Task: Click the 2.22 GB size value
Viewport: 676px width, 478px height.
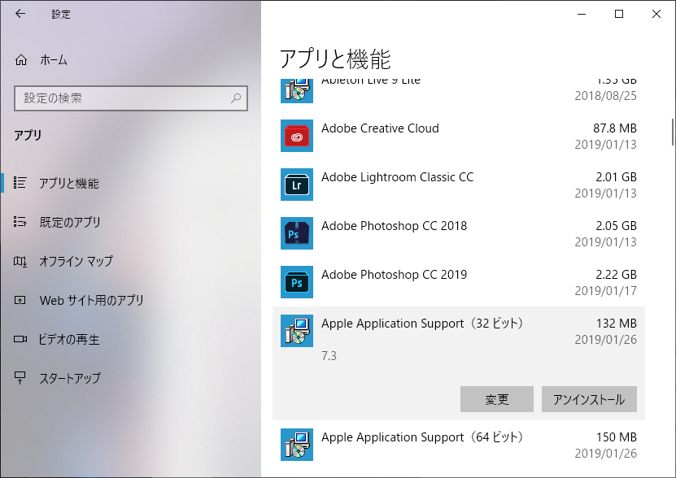Action: click(616, 275)
